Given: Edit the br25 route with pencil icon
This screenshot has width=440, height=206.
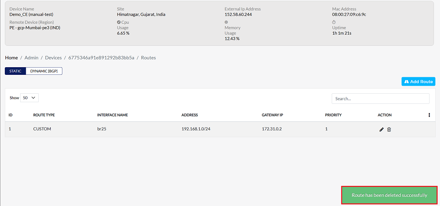Looking at the screenshot, I should pyautogui.click(x=381, y=130).
